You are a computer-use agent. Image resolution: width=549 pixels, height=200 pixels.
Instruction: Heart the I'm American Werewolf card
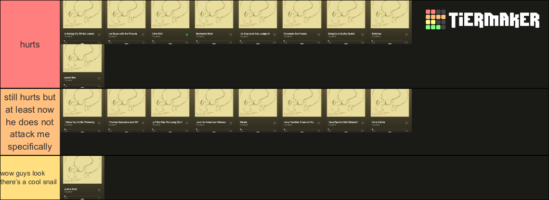coord(231,123)
